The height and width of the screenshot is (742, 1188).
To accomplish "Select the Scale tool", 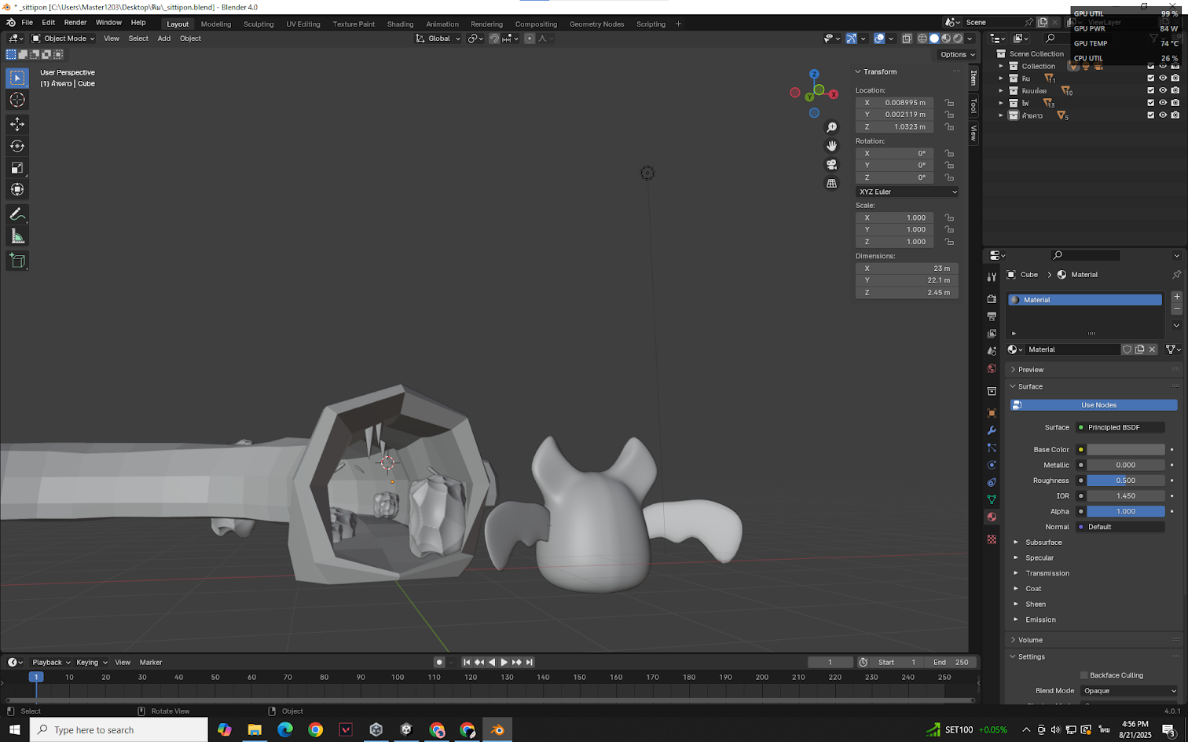I will point(17,168).
